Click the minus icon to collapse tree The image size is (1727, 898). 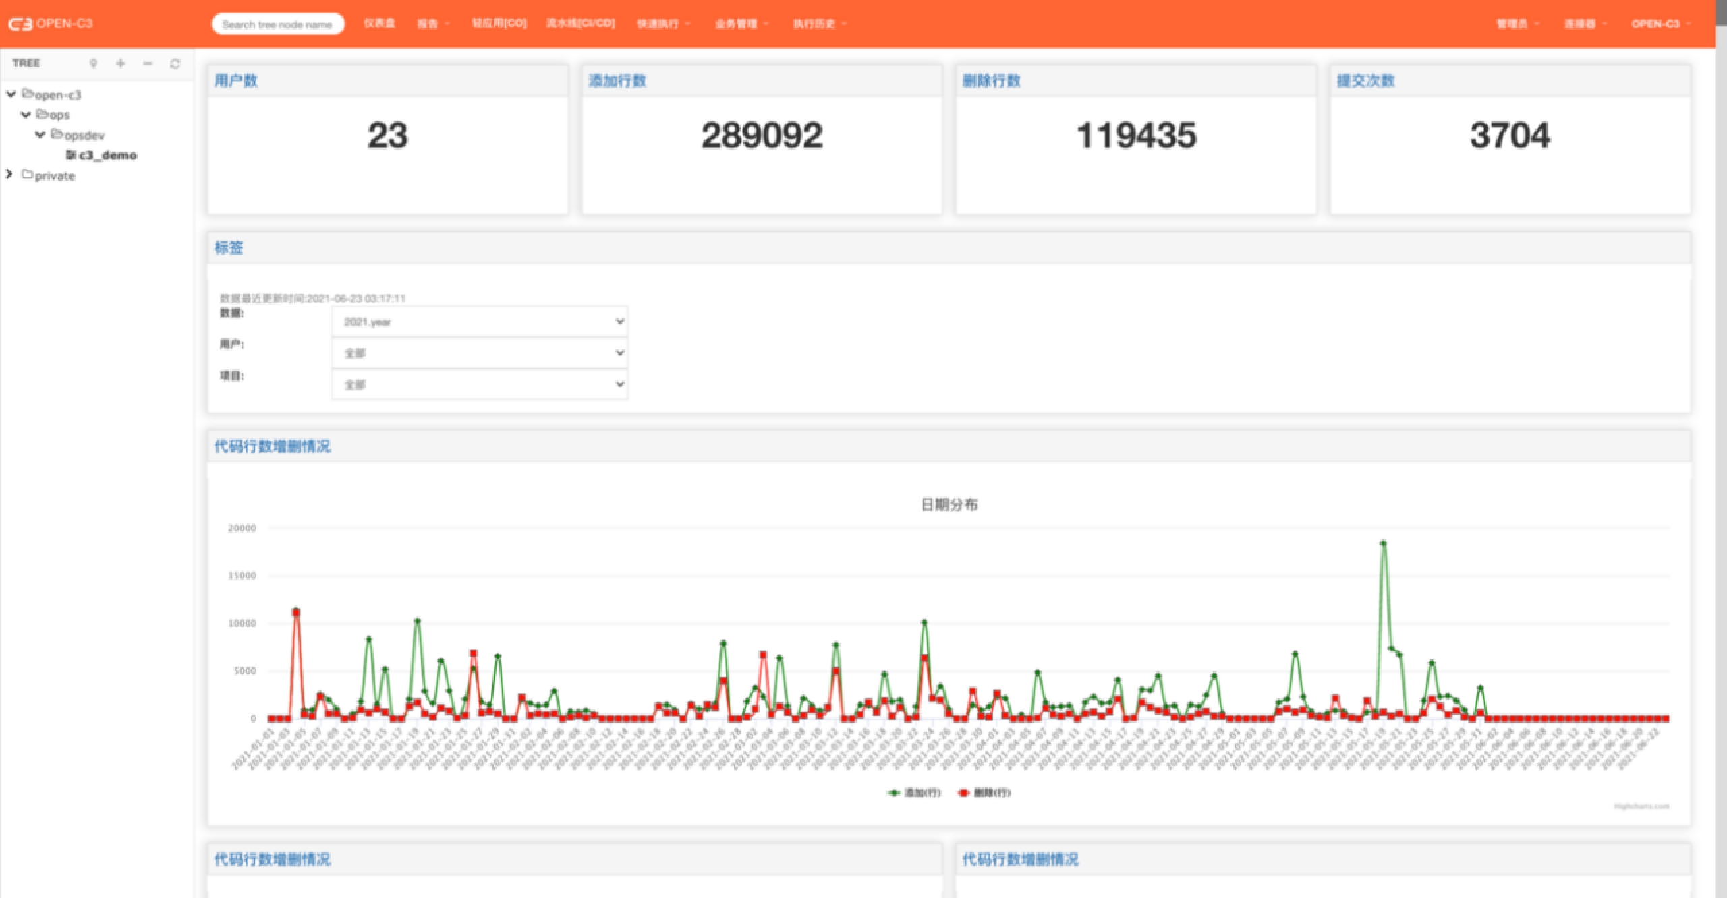(148, 63)
